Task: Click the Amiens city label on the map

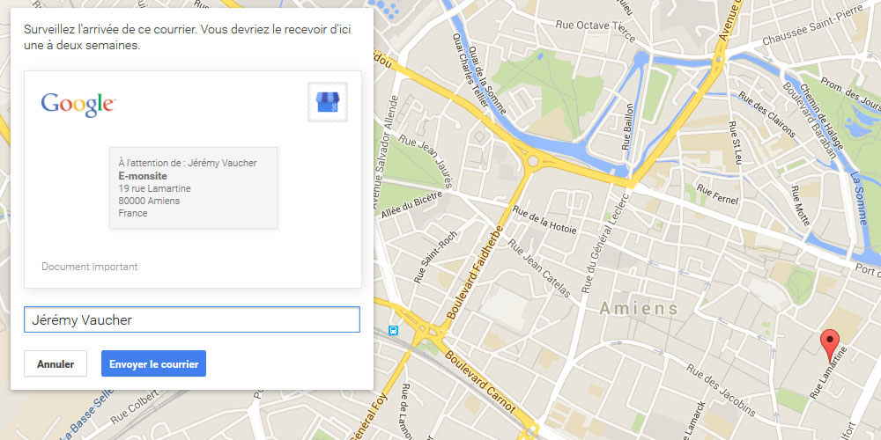Action: (639, 308)
